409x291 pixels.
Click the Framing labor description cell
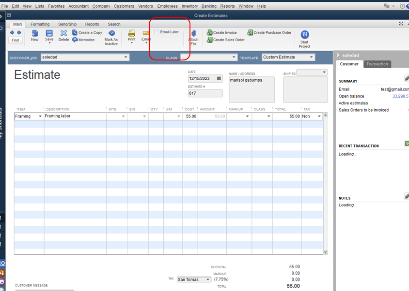(x=75, y=116)
